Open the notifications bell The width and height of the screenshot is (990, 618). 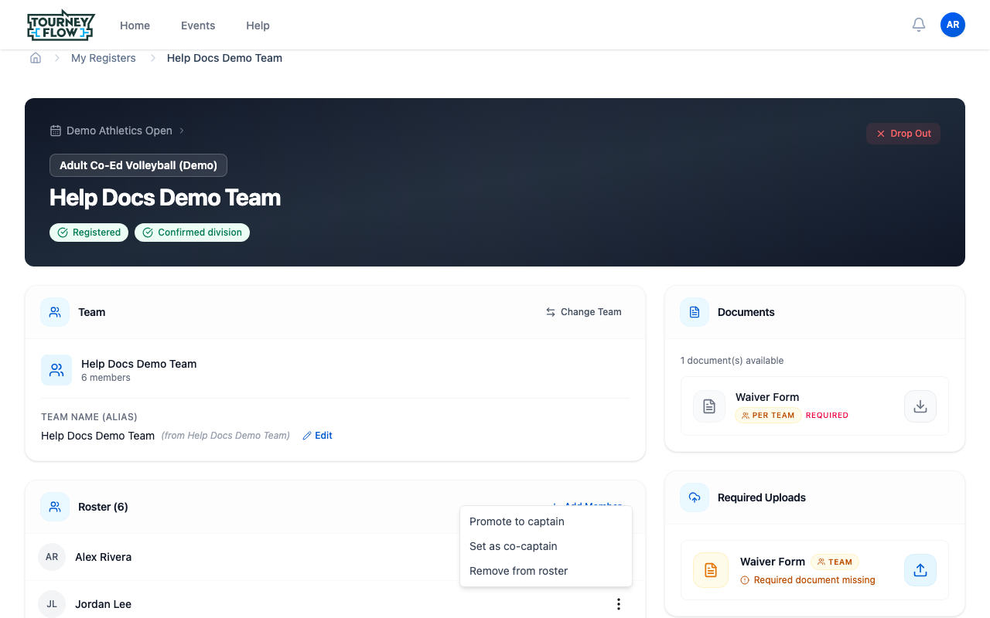(x=919, y=25)
